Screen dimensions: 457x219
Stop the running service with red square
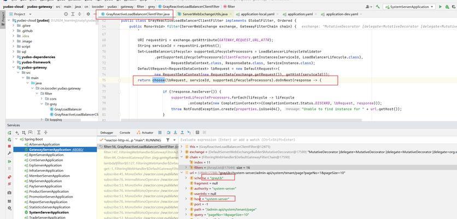[9, 146]
